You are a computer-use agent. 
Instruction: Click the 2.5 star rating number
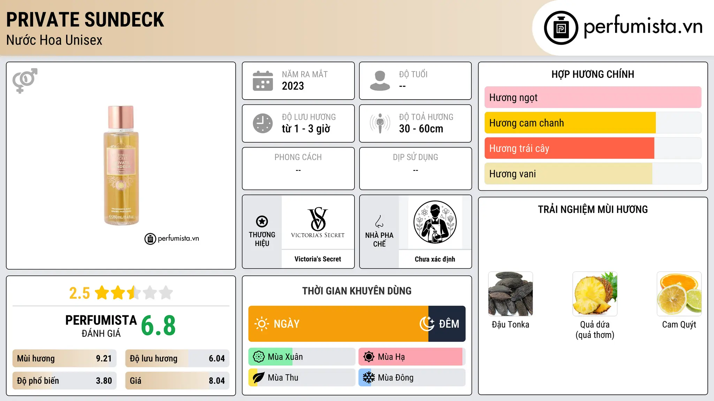pyautogui.click(x=79, y=293)
